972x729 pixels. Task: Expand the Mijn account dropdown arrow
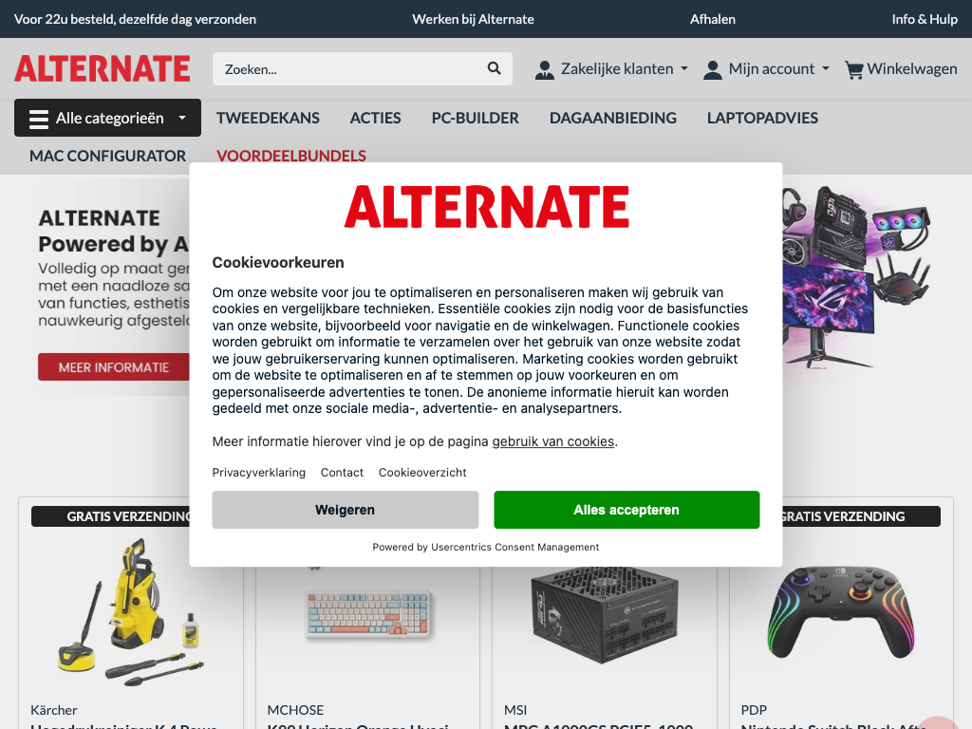[x=826, y=68]
